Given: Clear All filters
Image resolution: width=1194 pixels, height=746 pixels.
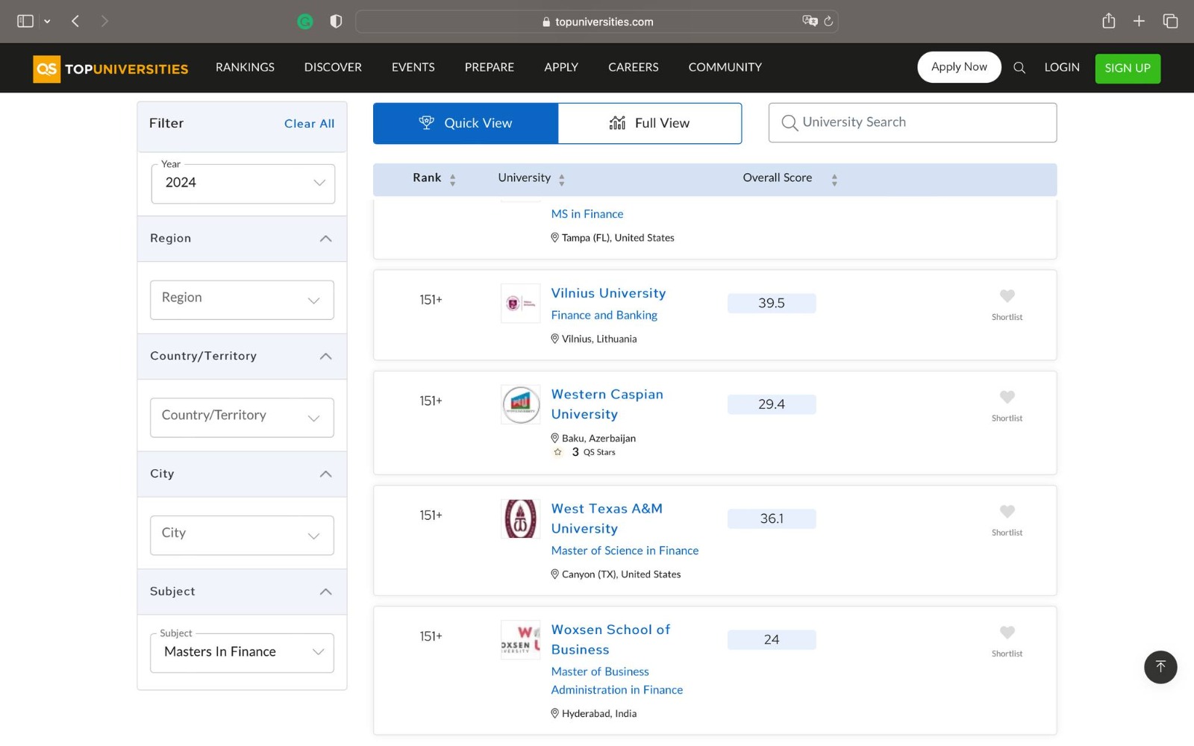Looking at the screenshot, I should coord(309,124).
